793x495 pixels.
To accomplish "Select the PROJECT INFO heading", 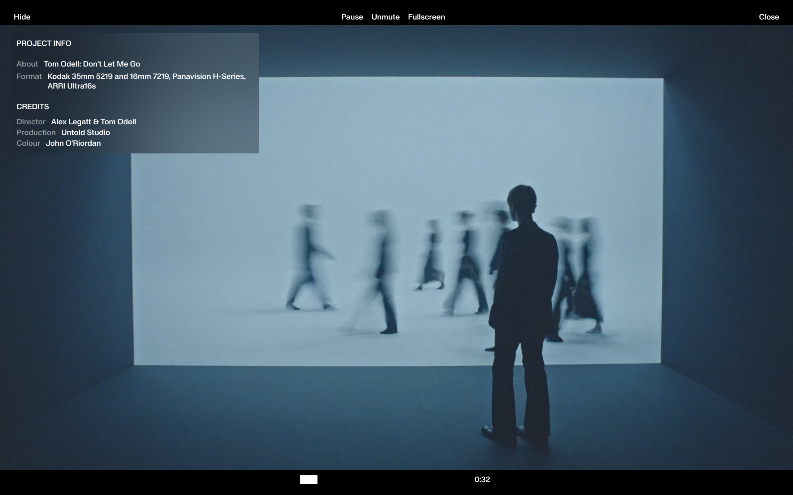I will coord(44,43).
